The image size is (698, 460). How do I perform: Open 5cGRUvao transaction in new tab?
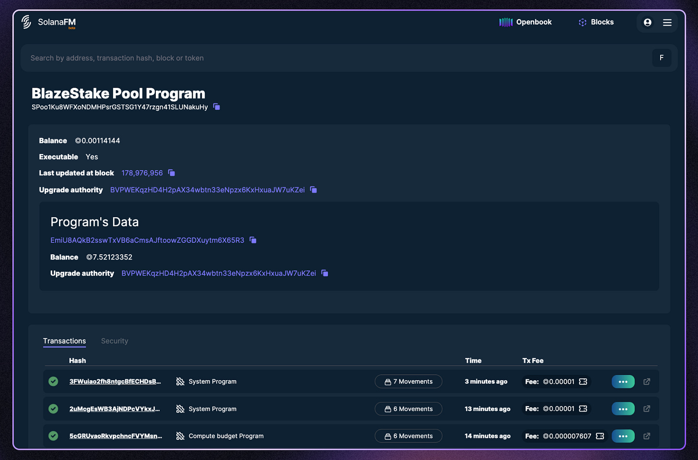(647, 436)
